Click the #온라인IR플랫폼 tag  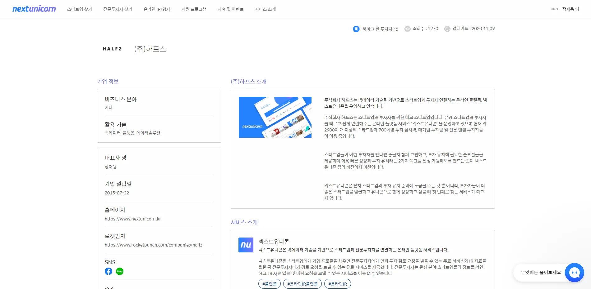pos(302,284)
